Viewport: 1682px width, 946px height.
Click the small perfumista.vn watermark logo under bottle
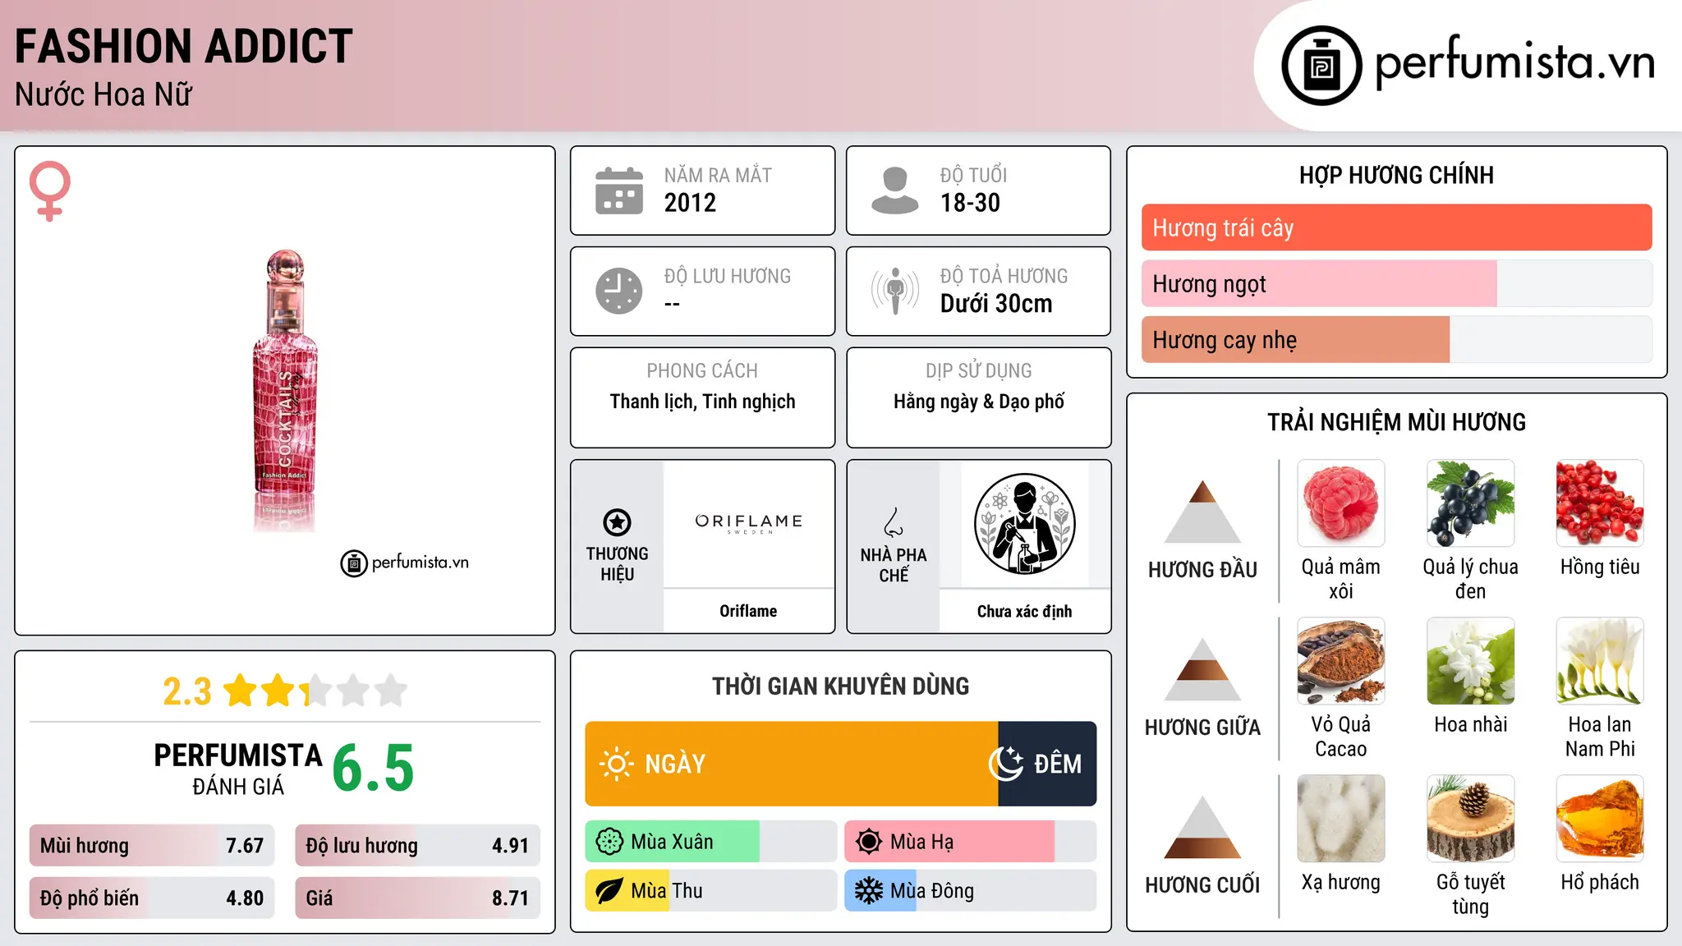pos(405,563)
